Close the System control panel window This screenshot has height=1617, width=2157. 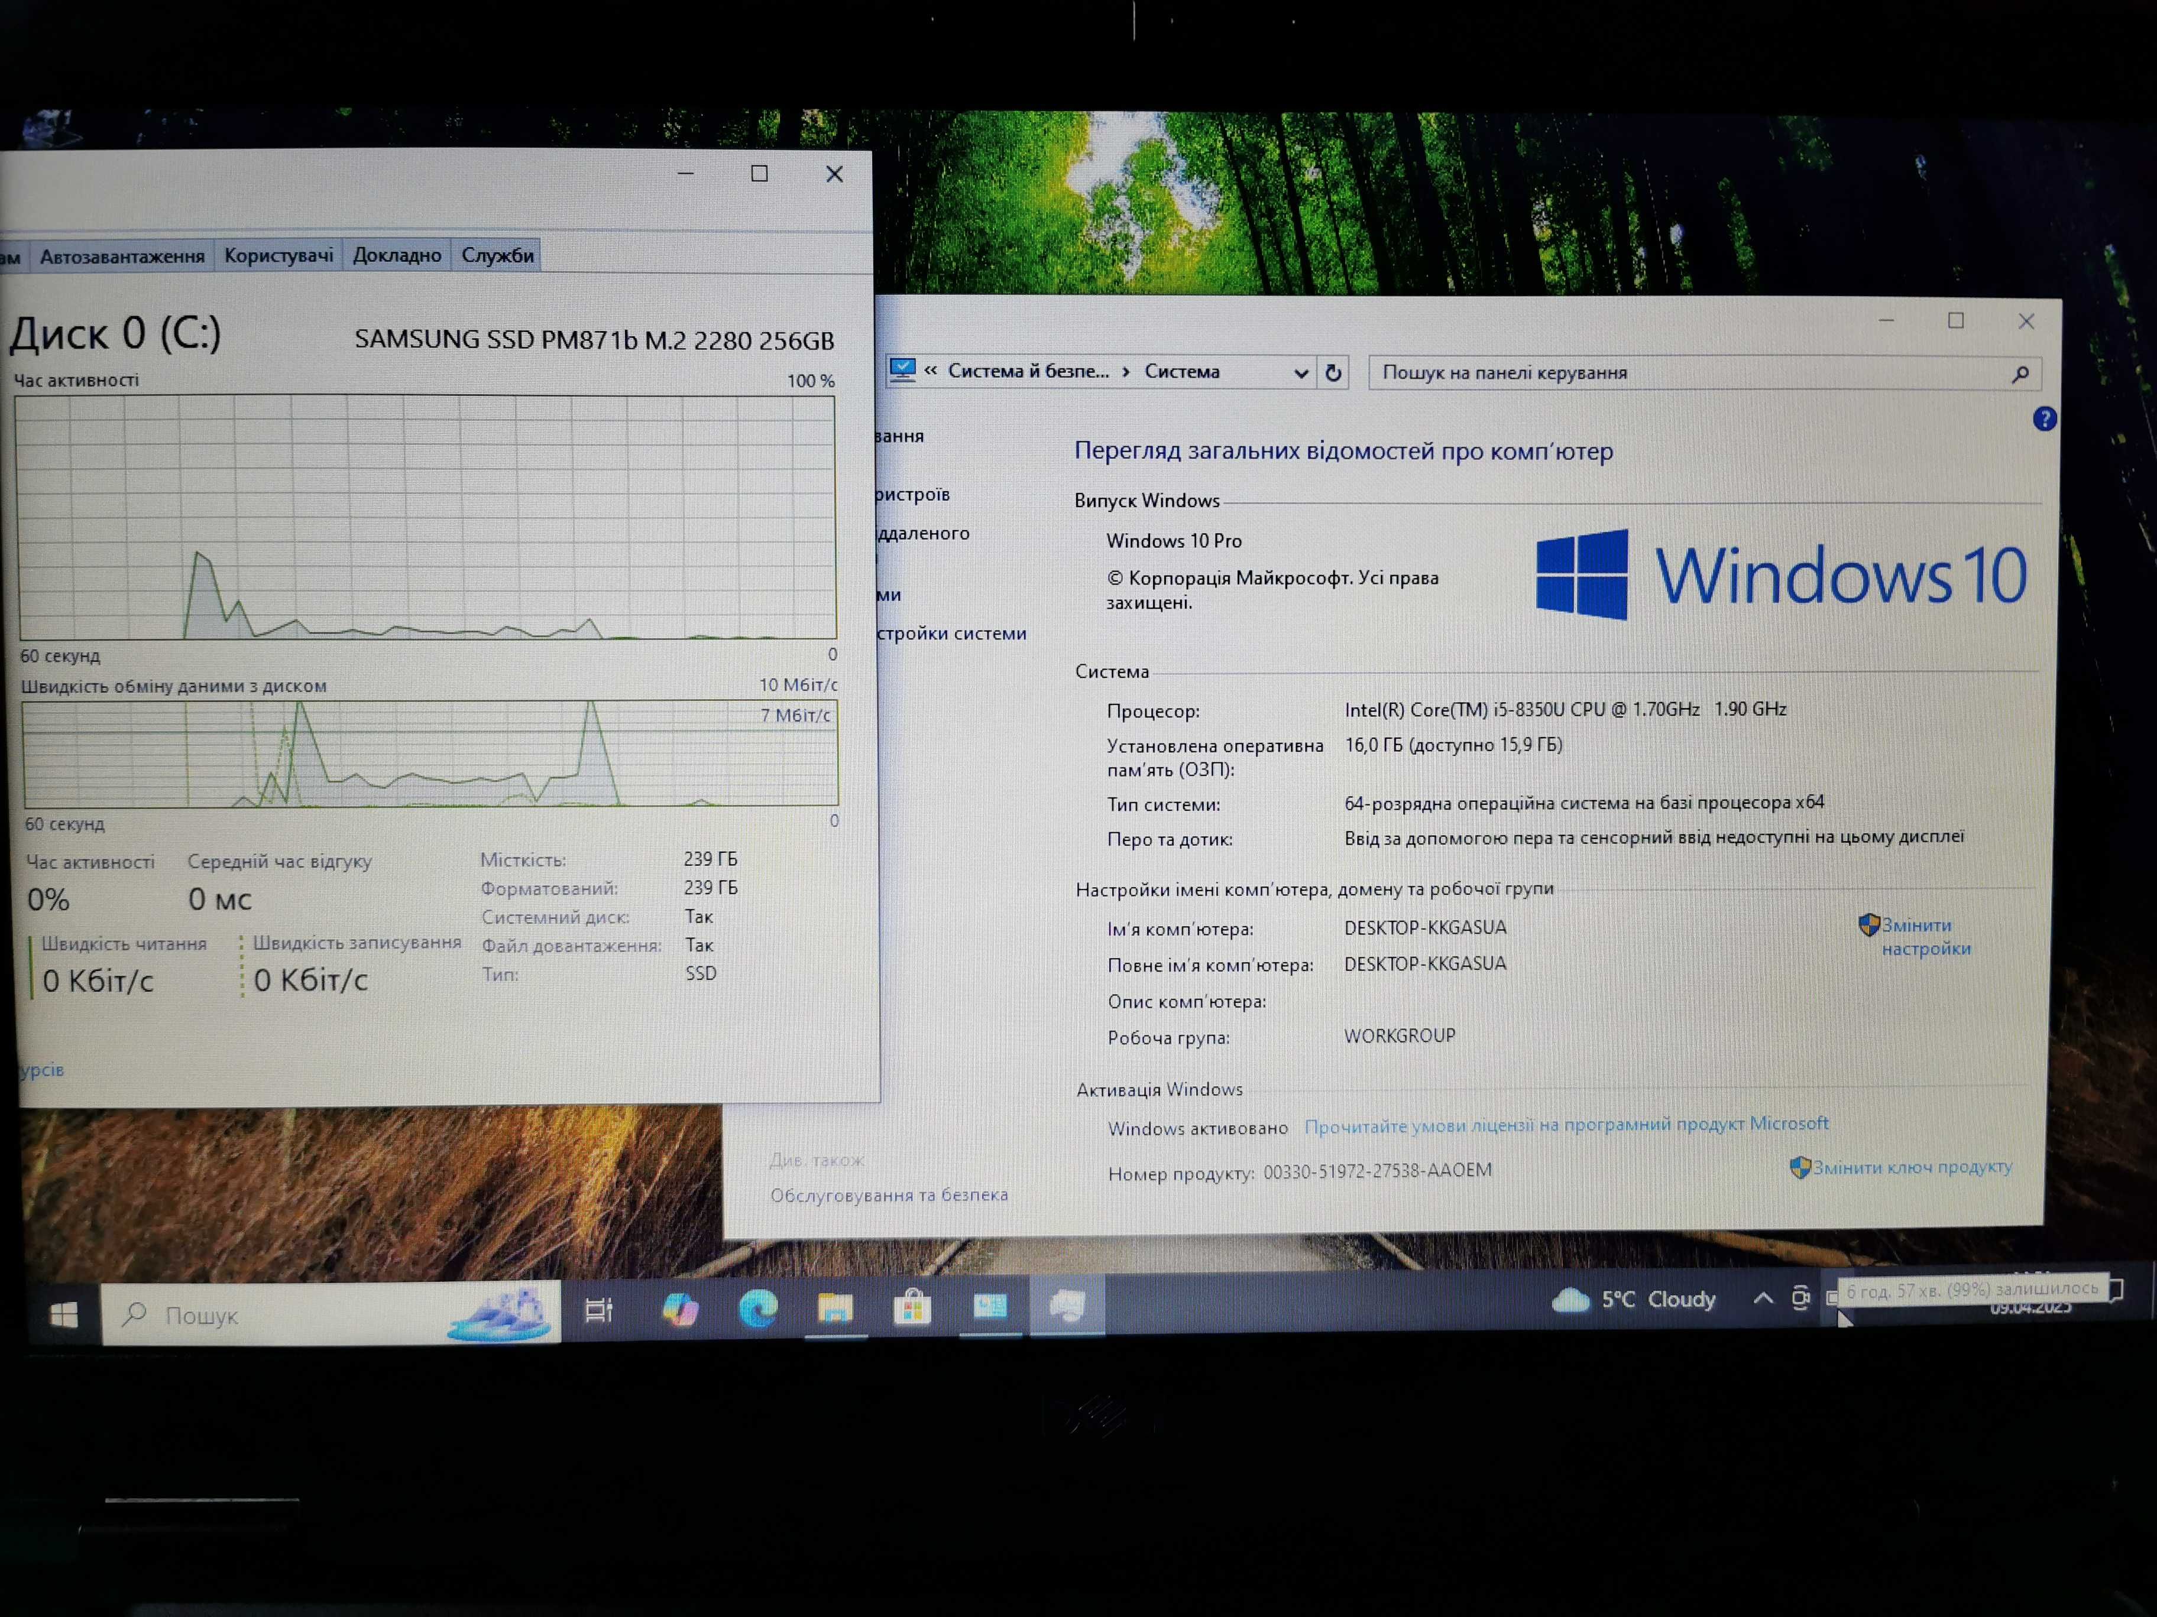tap(2026, 322)
